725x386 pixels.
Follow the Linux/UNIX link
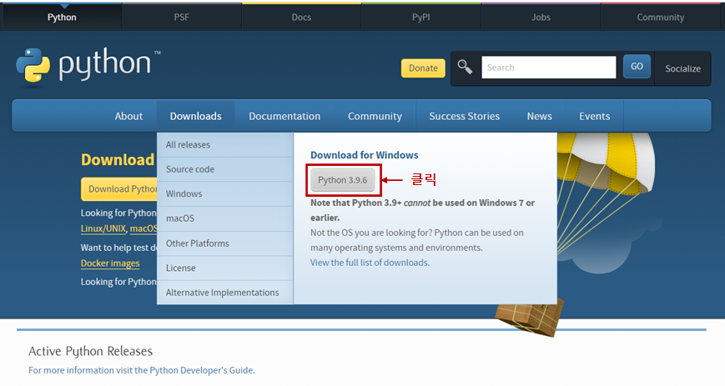[103, 228]
